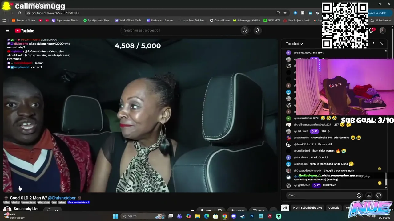The width and height of the screenshot is (394, 221).
Task: Bookmark this tab with the star icon
Action: point(285,13)
